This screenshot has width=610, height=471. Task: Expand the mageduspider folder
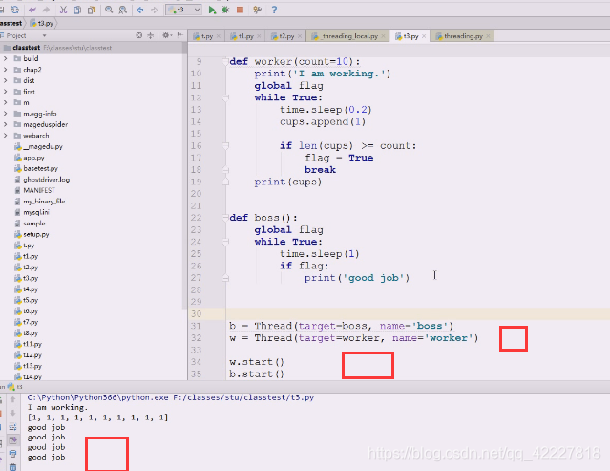pos(5,124)
